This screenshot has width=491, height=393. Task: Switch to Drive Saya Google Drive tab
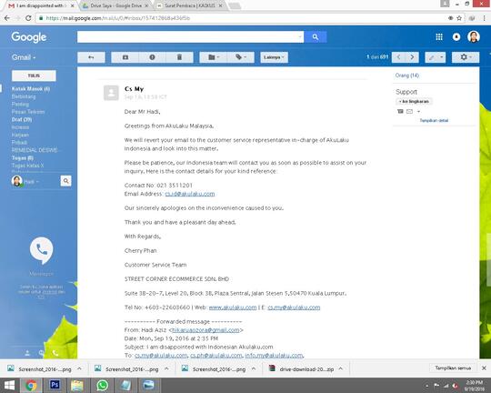[115, 5]
